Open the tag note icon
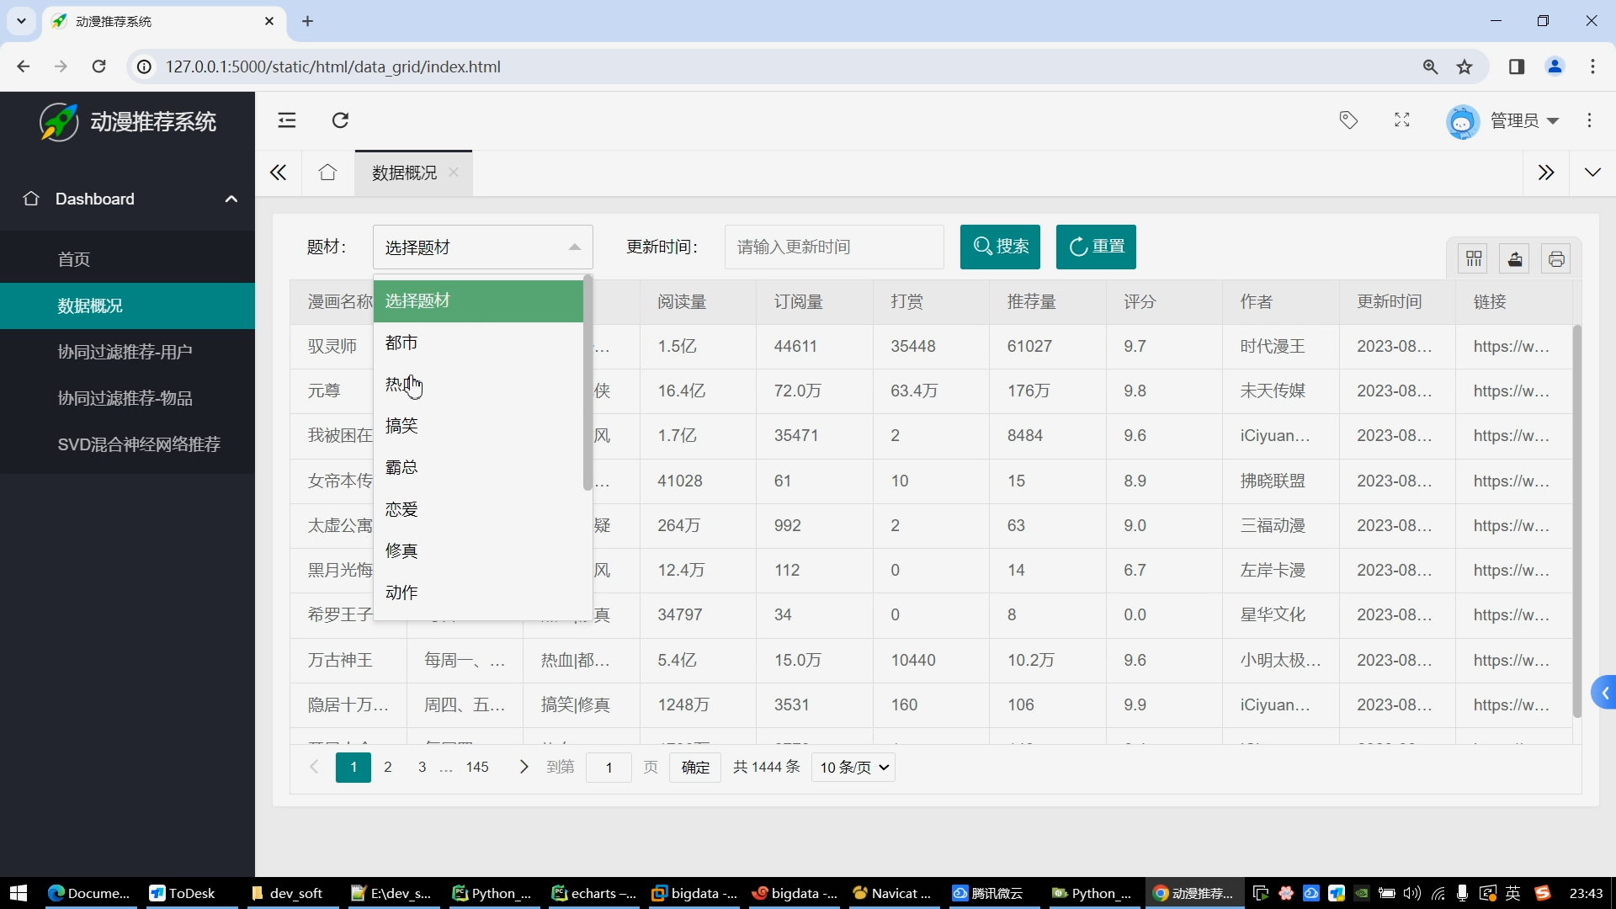This screenshot has height=909, width=1616. tap(1348, 120)
